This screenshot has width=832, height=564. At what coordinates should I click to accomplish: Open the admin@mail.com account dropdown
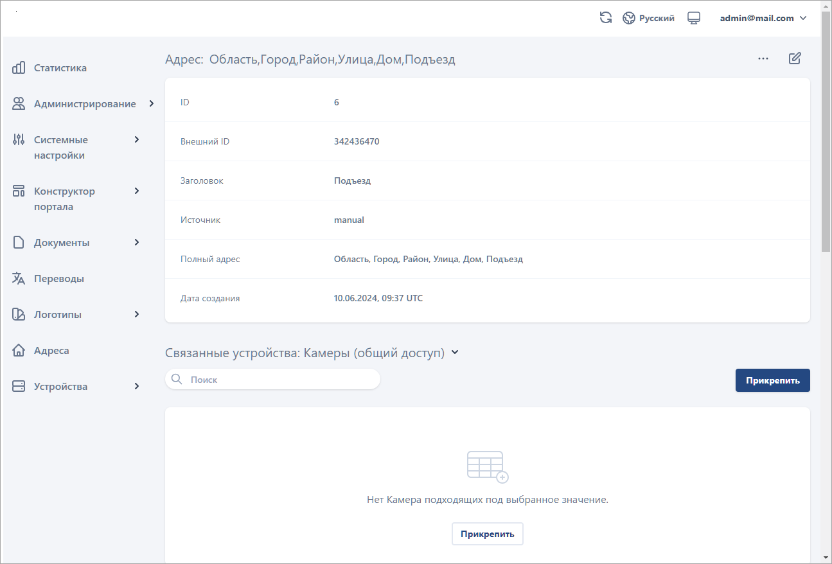pyautogui.click(x=763, y=18)
